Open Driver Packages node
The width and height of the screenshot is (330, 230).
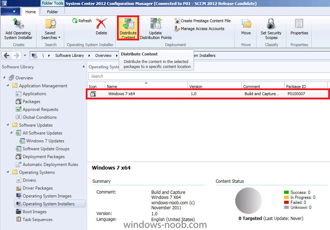(38, 188)
